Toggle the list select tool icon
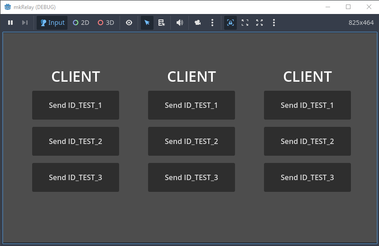The image size is (379, 246). [x=162, y=23]
